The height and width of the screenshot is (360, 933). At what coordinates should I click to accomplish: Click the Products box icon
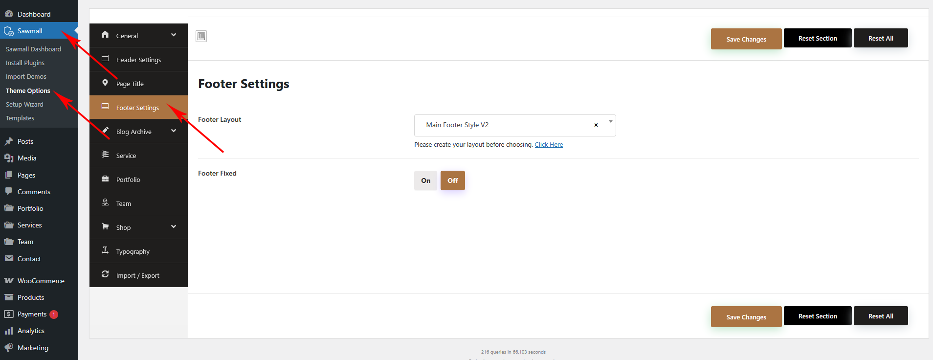pos(9,297)
